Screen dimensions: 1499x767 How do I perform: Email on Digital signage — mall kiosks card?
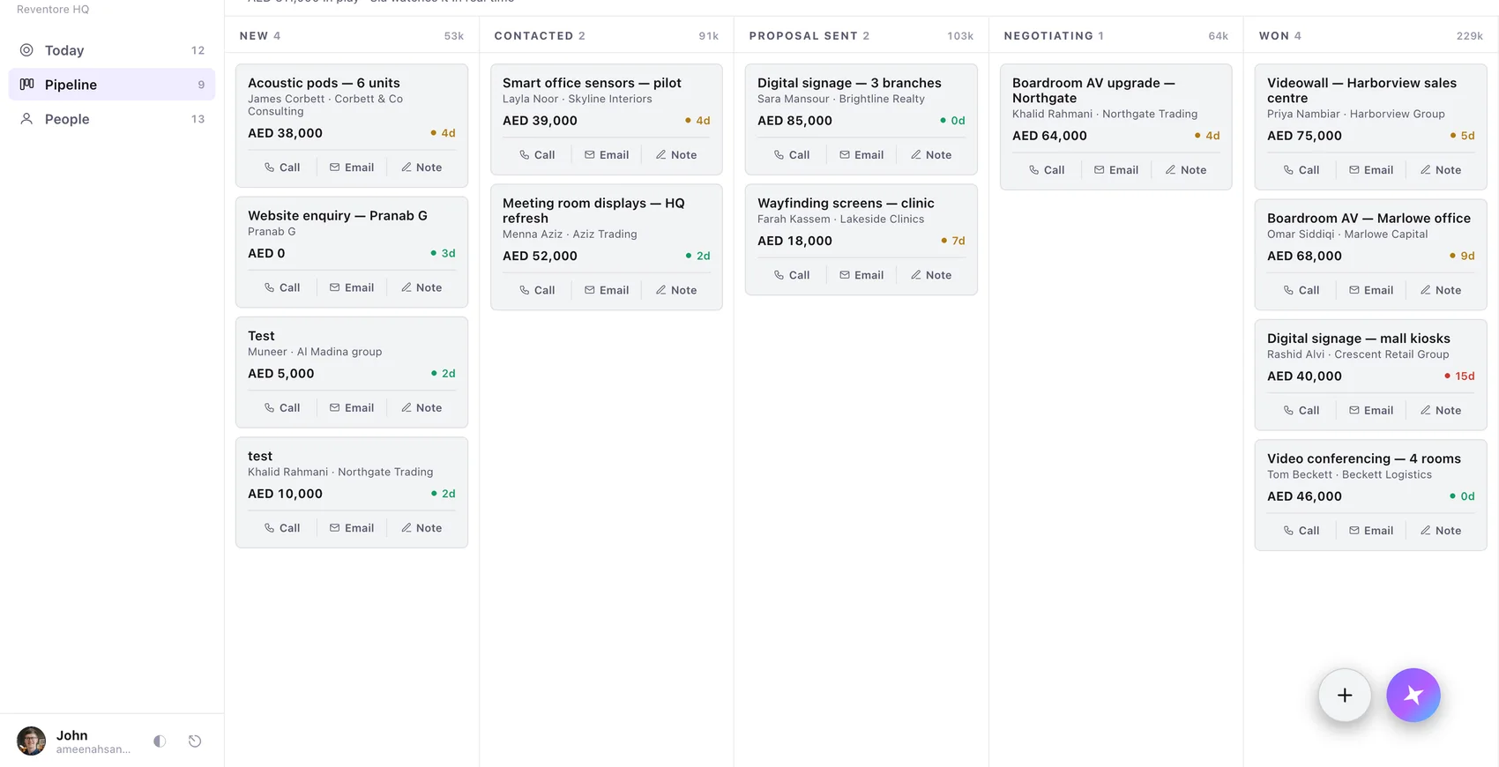click(1371, 411)
